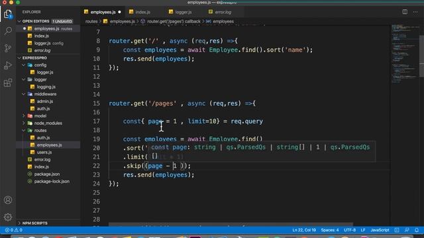Change file encoding UTF-8
The image size is (424, 238).
[350, 230]
